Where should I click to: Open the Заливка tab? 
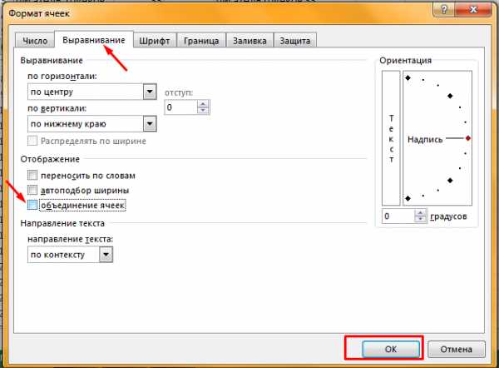click(x=249, y=41)
